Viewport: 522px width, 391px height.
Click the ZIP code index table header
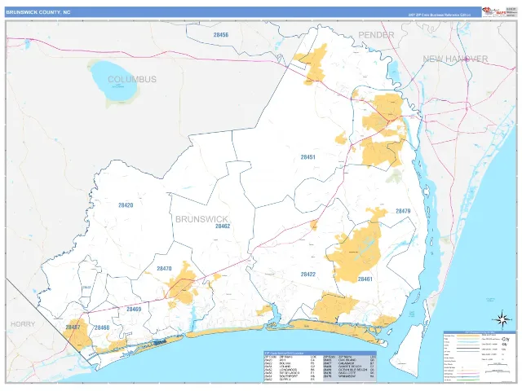pos(320,353)
